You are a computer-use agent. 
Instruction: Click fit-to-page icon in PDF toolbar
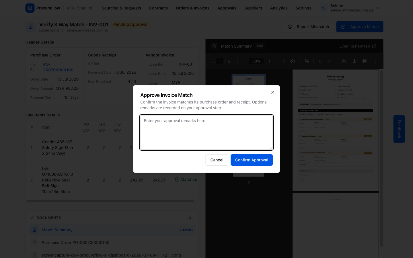pos(283,61)
